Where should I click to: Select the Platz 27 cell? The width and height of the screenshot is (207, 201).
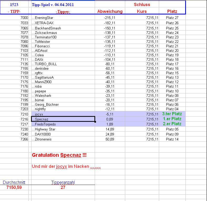172,18
